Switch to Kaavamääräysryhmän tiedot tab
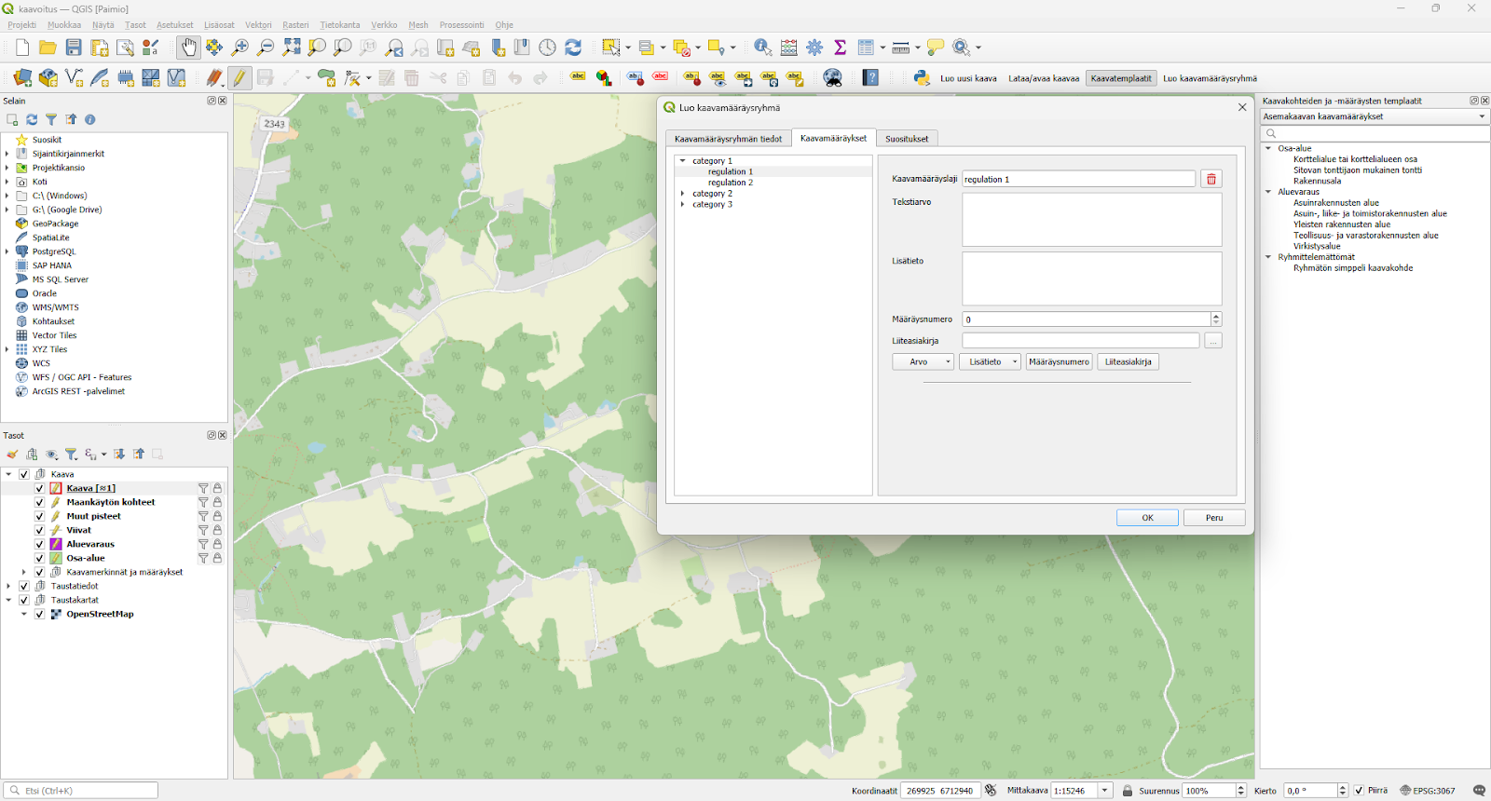The height and width of the screenshot is (801, 1491). pos(729,139)
